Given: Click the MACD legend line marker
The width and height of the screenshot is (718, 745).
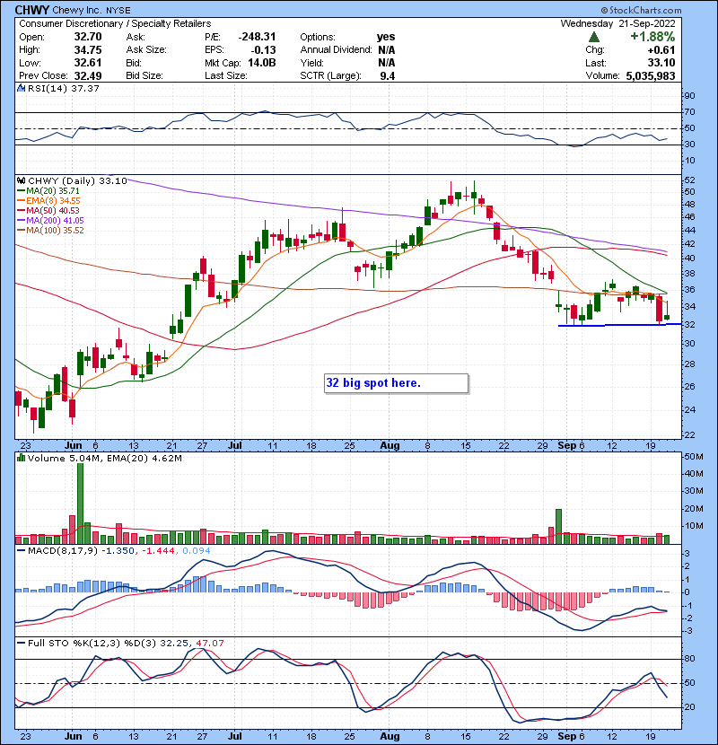Looking at the screenshot, I should click(21, 551).
